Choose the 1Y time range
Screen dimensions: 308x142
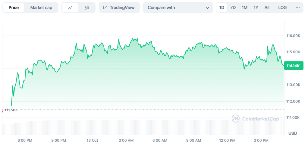point(256,8)
